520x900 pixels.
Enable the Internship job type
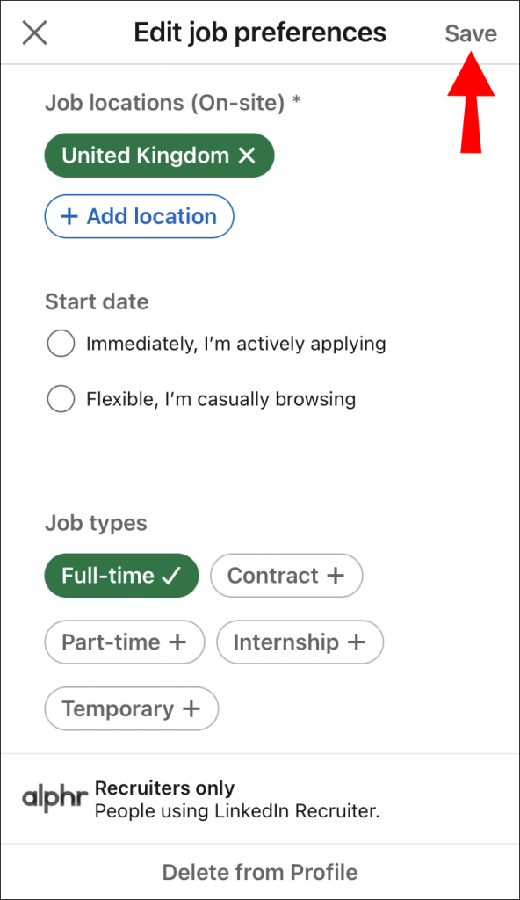click(300, 642)
